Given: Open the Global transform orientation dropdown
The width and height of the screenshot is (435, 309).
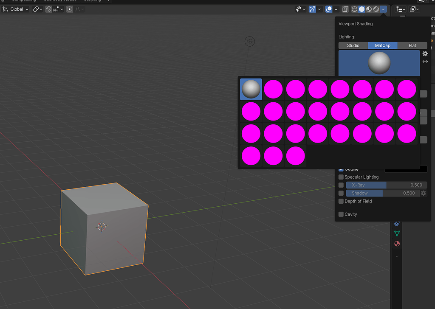Looking at the screenshot, I should click(x=16, y=9).
